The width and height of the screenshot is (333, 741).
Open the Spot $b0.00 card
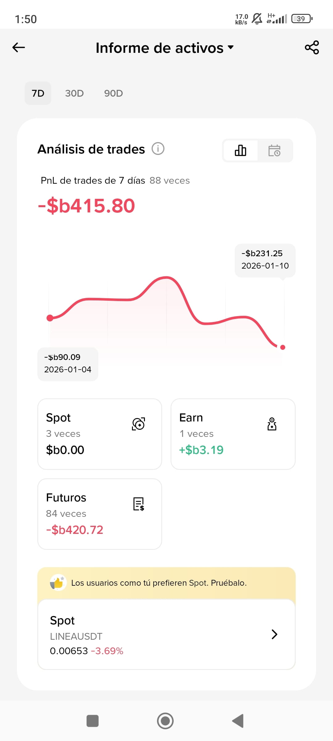click(100, 434)
